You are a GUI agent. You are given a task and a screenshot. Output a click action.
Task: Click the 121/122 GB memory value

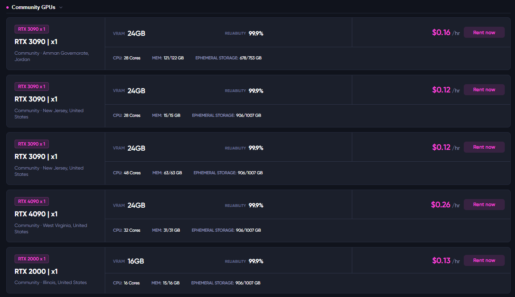pos(174,58)
